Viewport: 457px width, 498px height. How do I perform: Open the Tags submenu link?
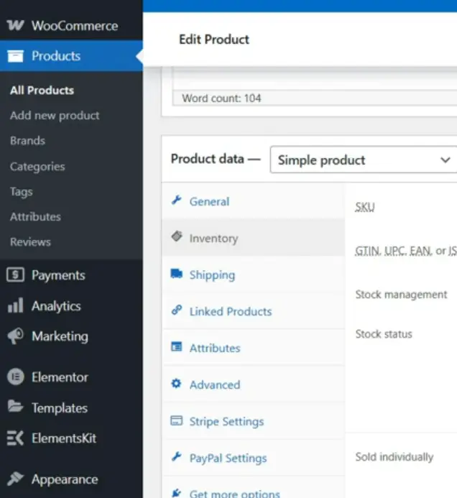click(x=22, y=192)
